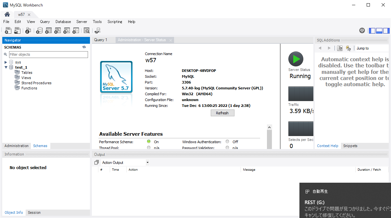Open the Query menu
This screenshot has width=391, height=218.
pos(45,22)
